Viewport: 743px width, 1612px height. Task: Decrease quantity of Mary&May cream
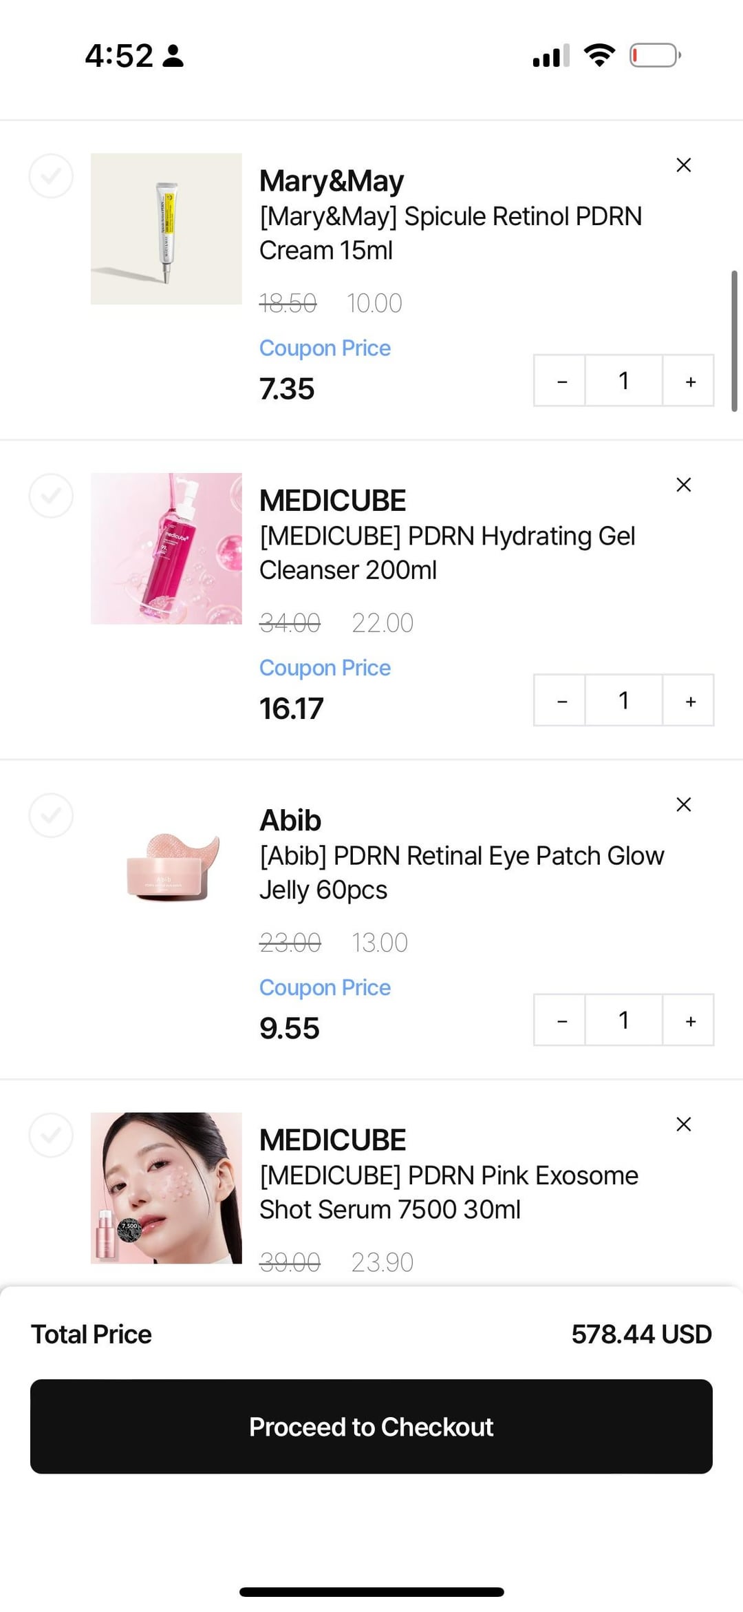point(561,381)
